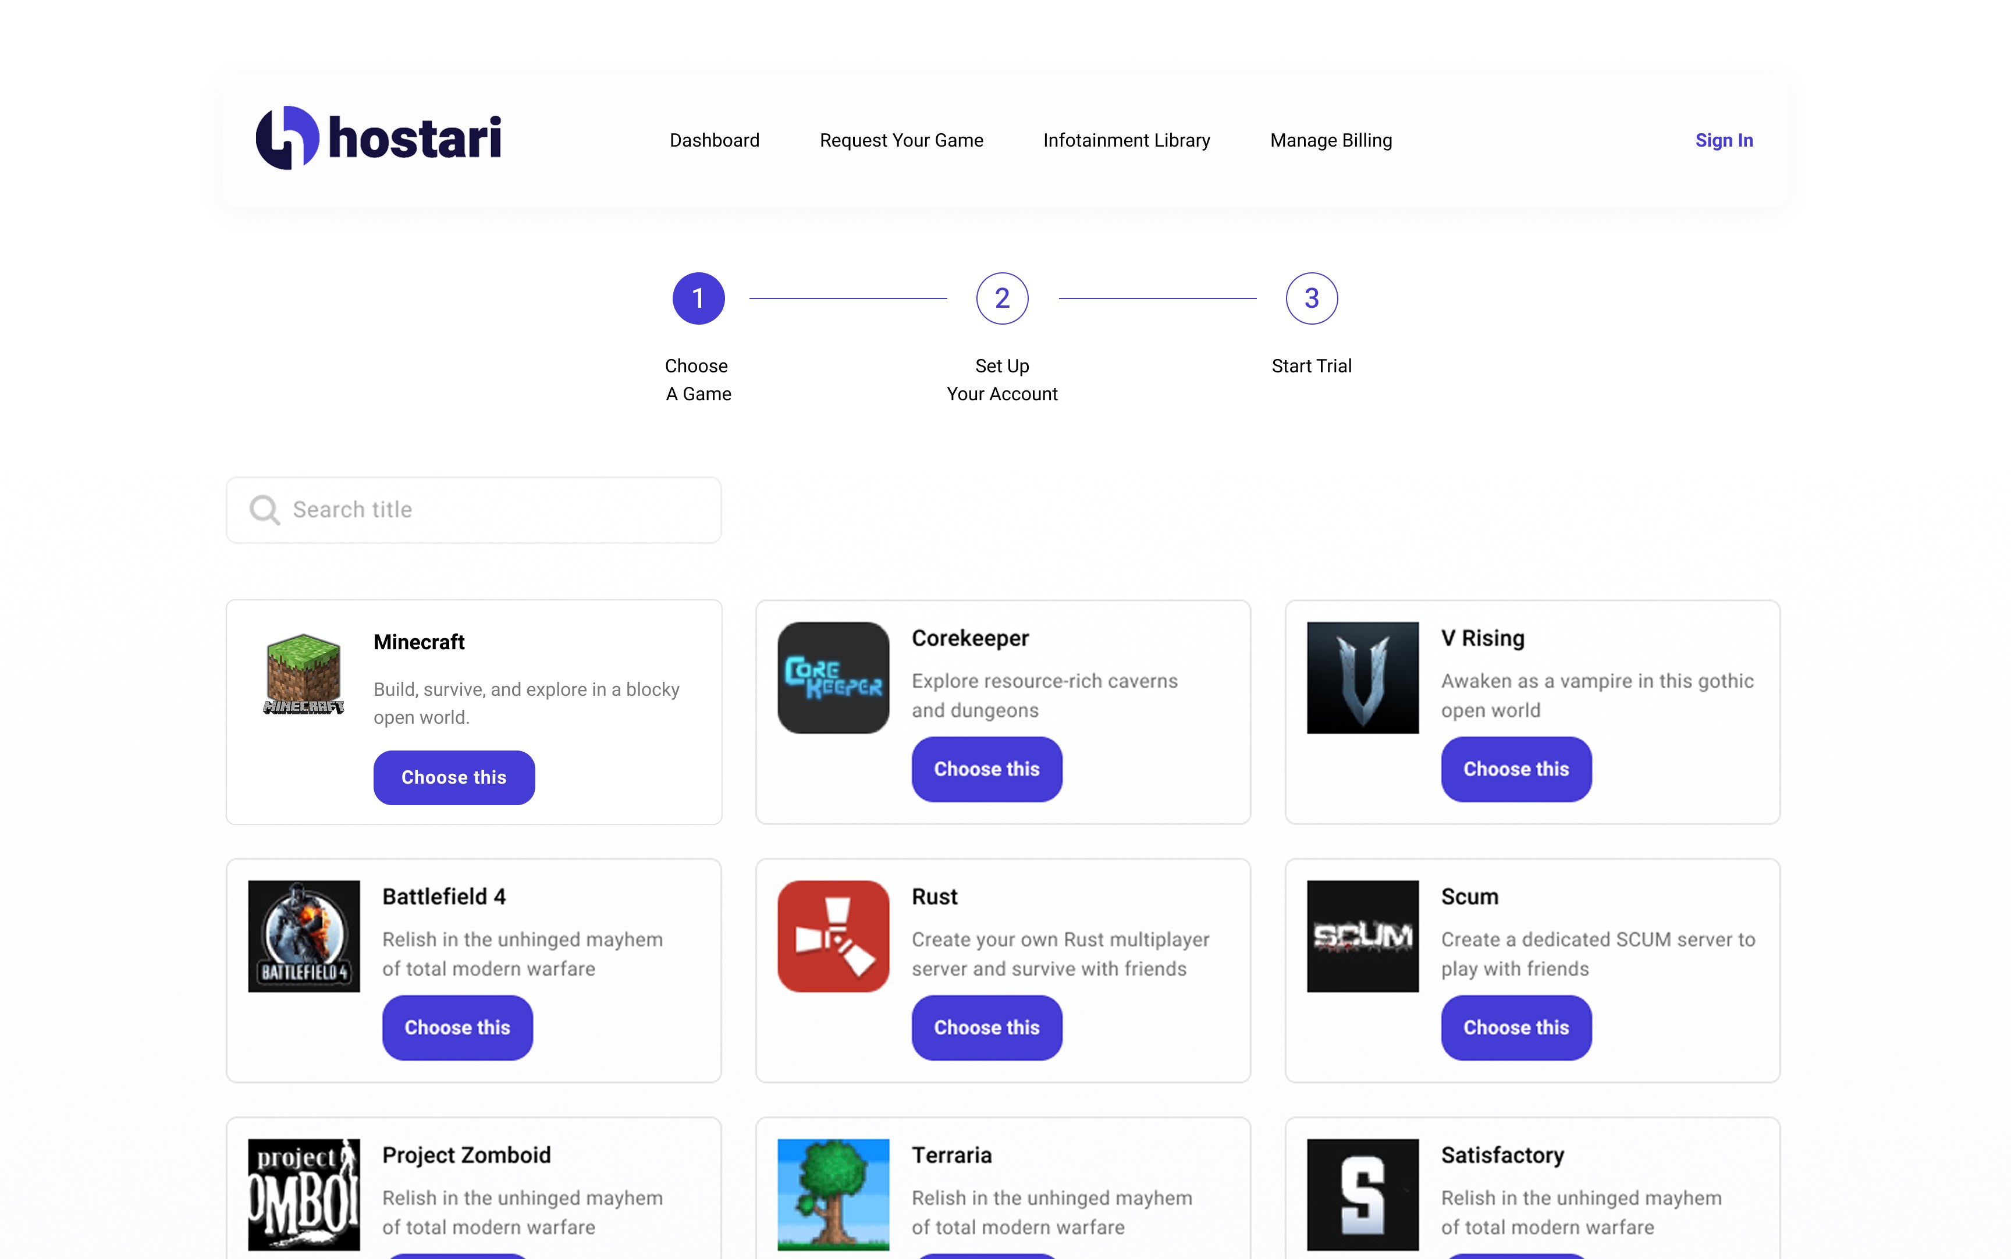Click 'Create a dedicated SCUM server' description

coord(1598,954)
